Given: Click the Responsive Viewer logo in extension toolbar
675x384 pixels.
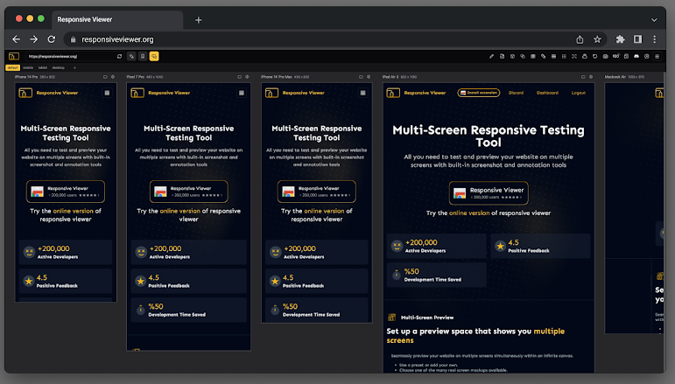Looking at the screenshot, I should 14,56.
